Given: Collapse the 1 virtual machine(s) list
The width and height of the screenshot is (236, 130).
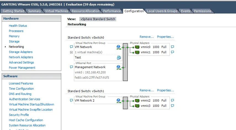Looking at the screenshot, I should point(71,52).
